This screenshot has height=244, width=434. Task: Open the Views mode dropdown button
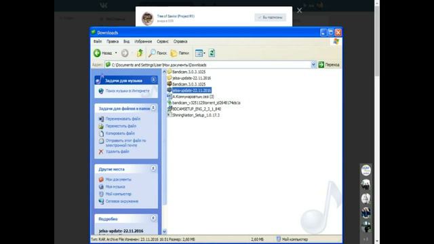(x=200, y=53)
